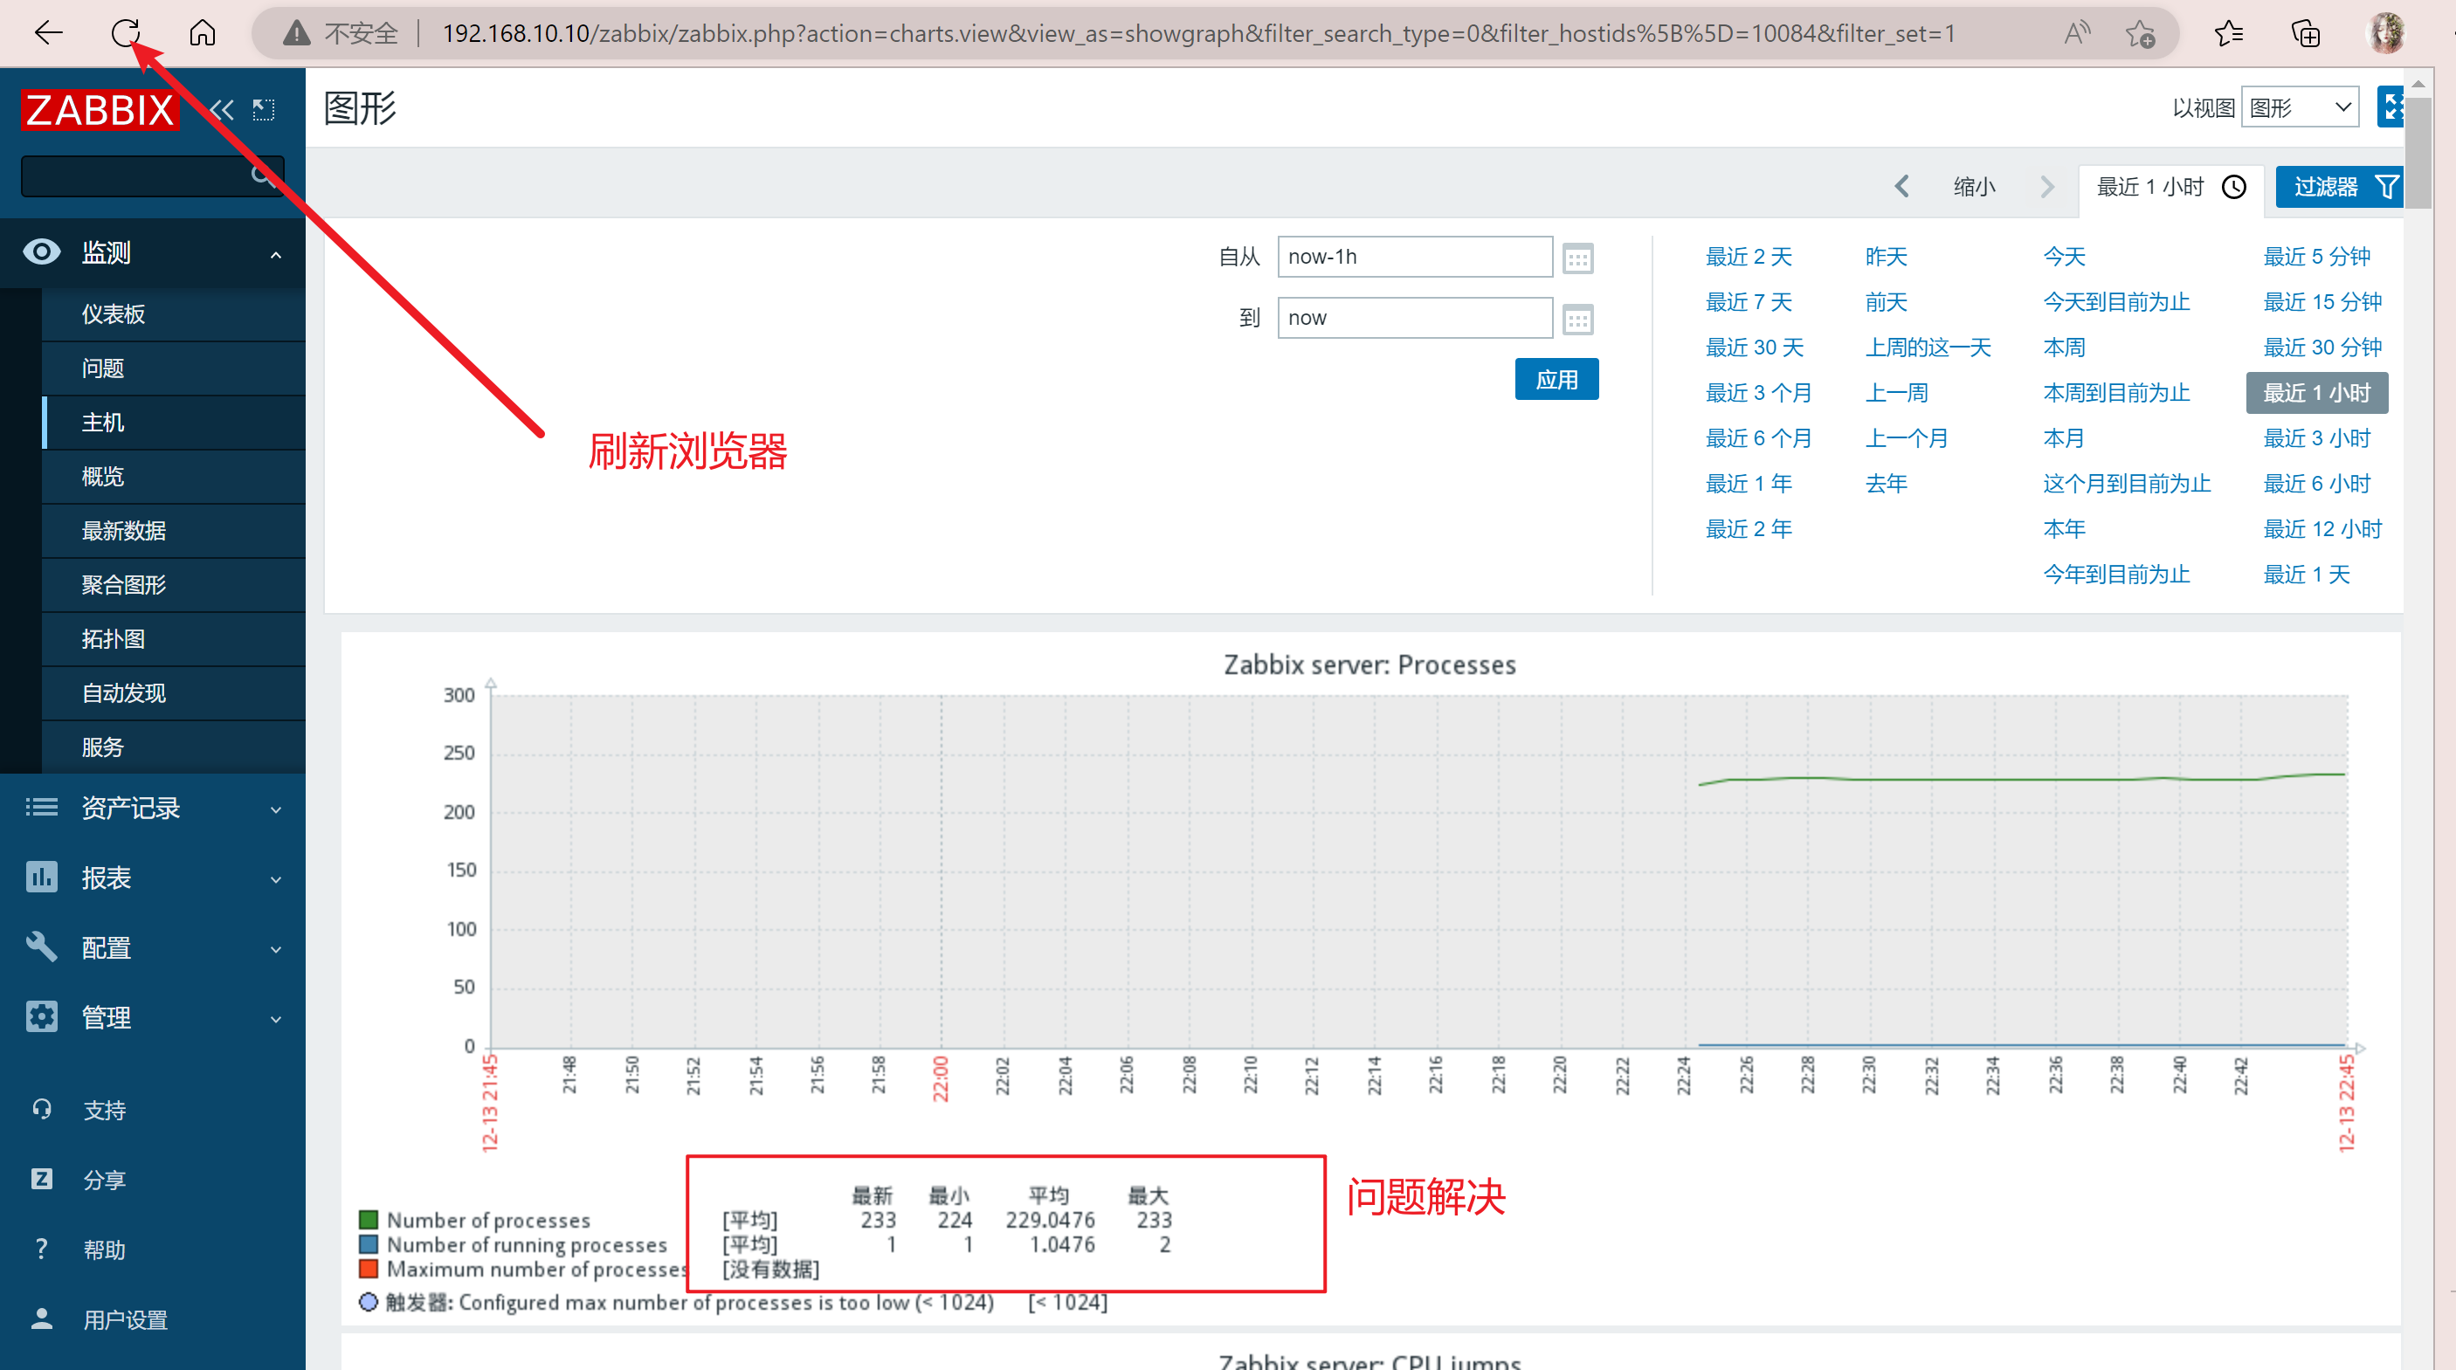This screenshot has height=1370, width=2456.
Task: Expand the 配置 configuration menu
Action: 153,947
